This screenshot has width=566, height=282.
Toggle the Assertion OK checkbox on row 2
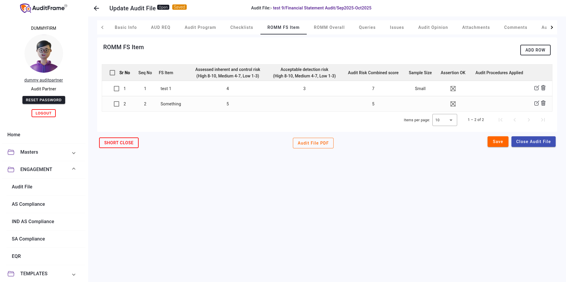point(453,104)
